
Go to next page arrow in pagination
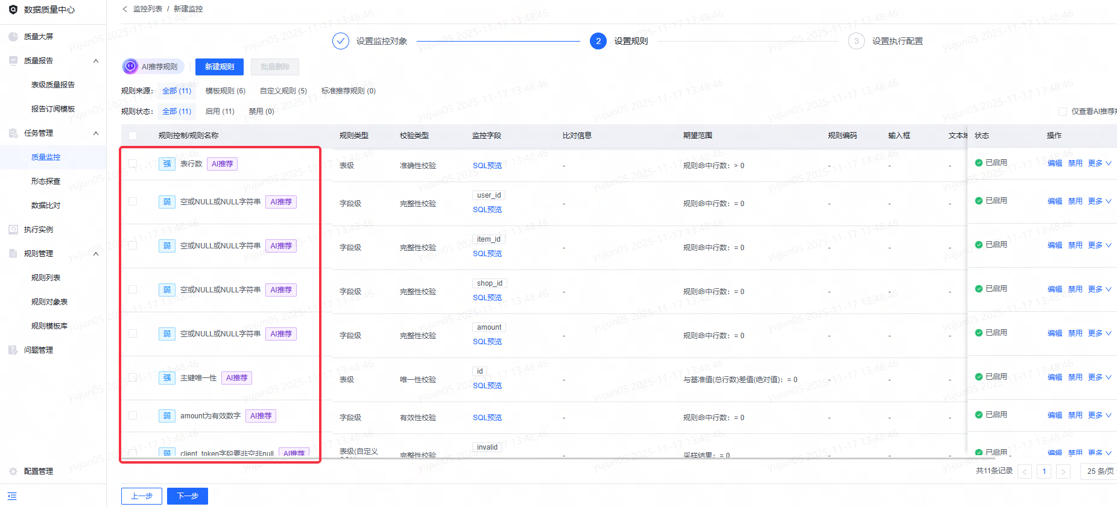pos(1063,471)
